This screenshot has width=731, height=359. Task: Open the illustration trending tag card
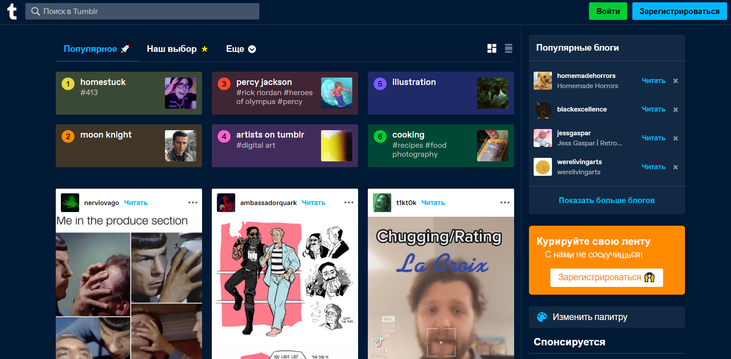441,93
